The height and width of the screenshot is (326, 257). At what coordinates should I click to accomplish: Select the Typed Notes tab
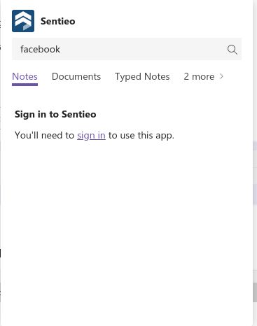142,77
